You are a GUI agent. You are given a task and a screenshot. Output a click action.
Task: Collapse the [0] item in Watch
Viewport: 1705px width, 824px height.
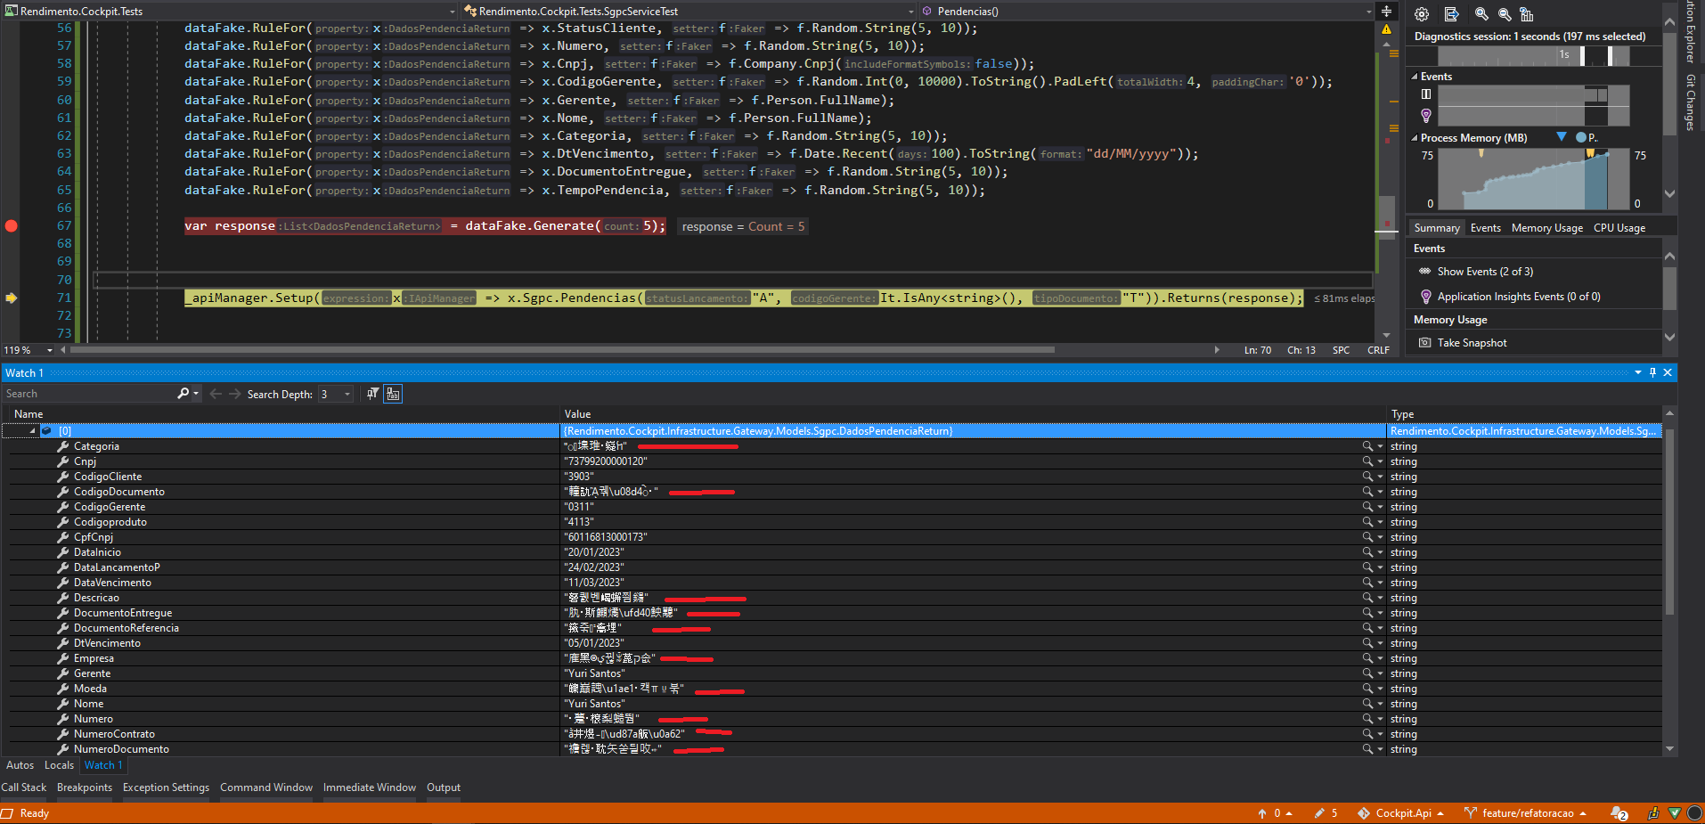(33, 431)
